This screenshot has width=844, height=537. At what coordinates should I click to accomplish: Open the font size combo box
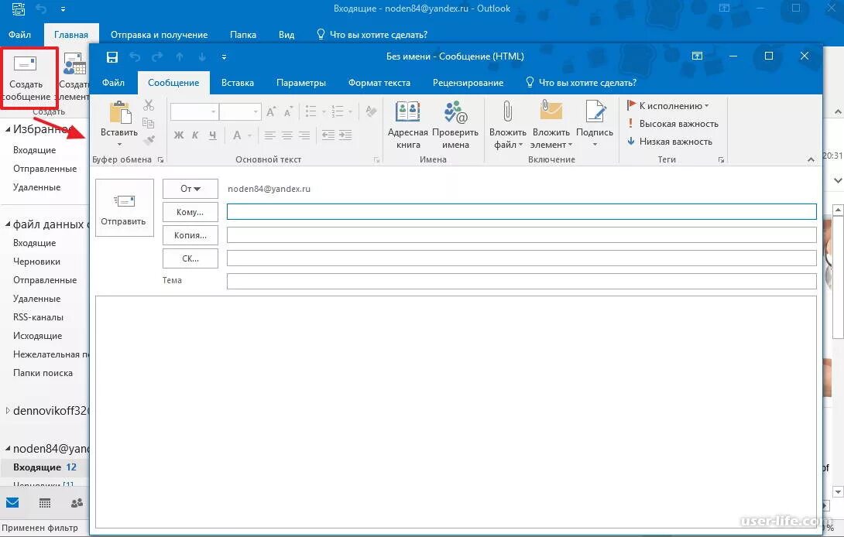(241, 112)
